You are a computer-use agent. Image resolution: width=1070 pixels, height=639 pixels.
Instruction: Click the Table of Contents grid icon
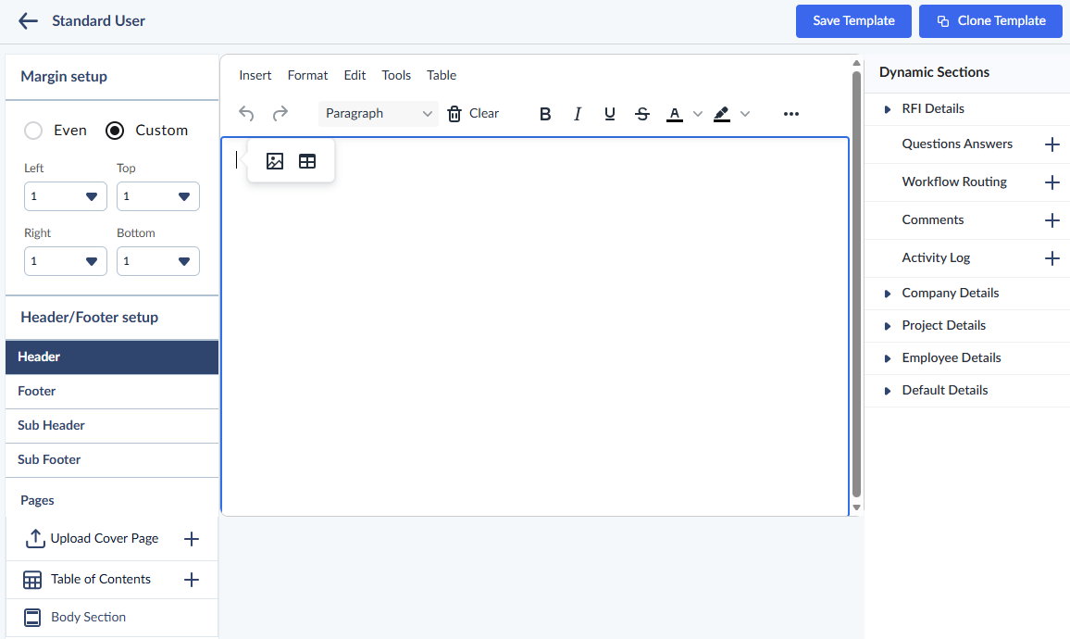[32, 580]
